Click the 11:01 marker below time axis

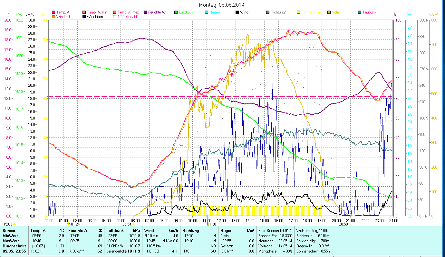[x=208, y=224]
